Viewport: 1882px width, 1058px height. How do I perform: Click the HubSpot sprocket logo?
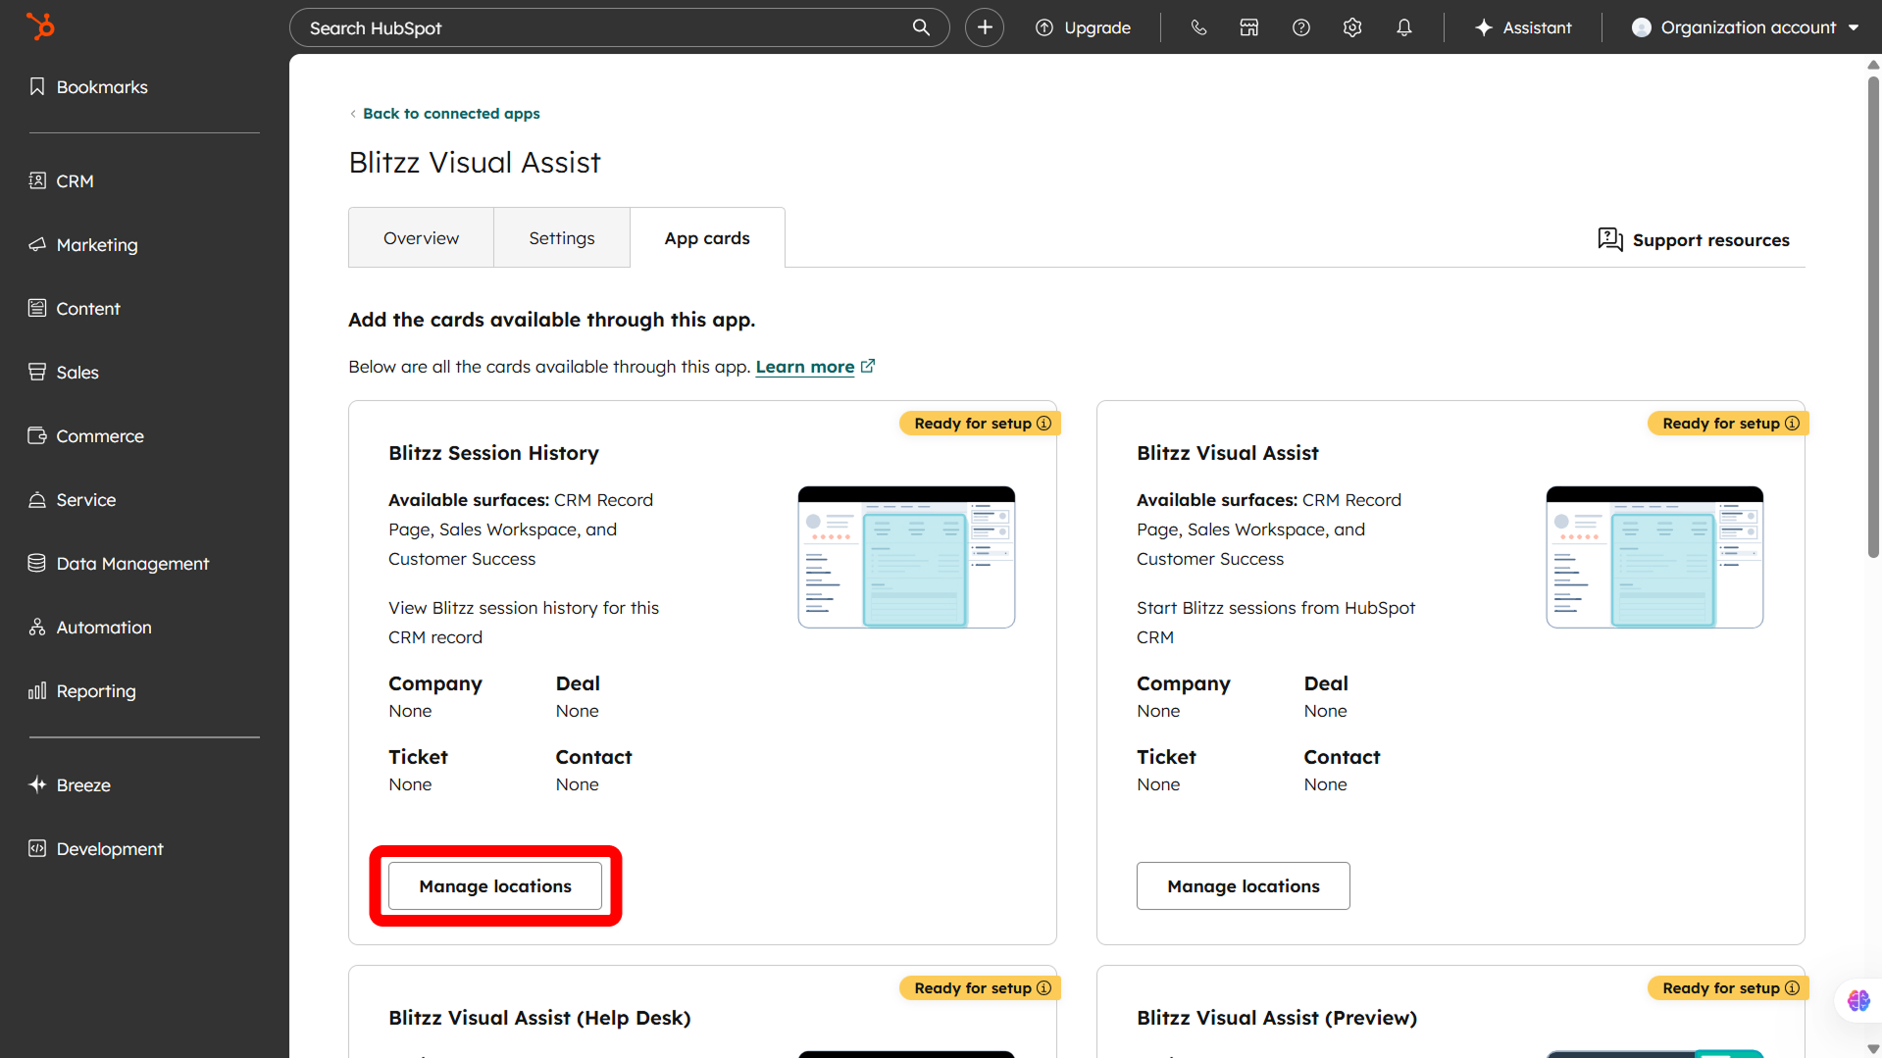(40, 26)
